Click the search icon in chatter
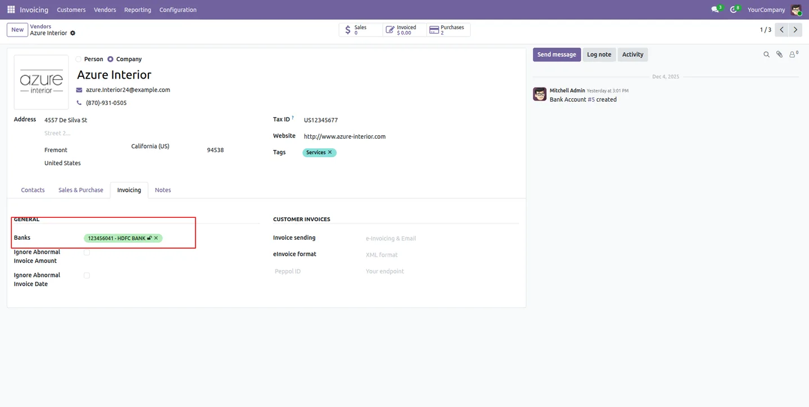The height and width of the screenshot is (407, 809). tap(766, 54)
